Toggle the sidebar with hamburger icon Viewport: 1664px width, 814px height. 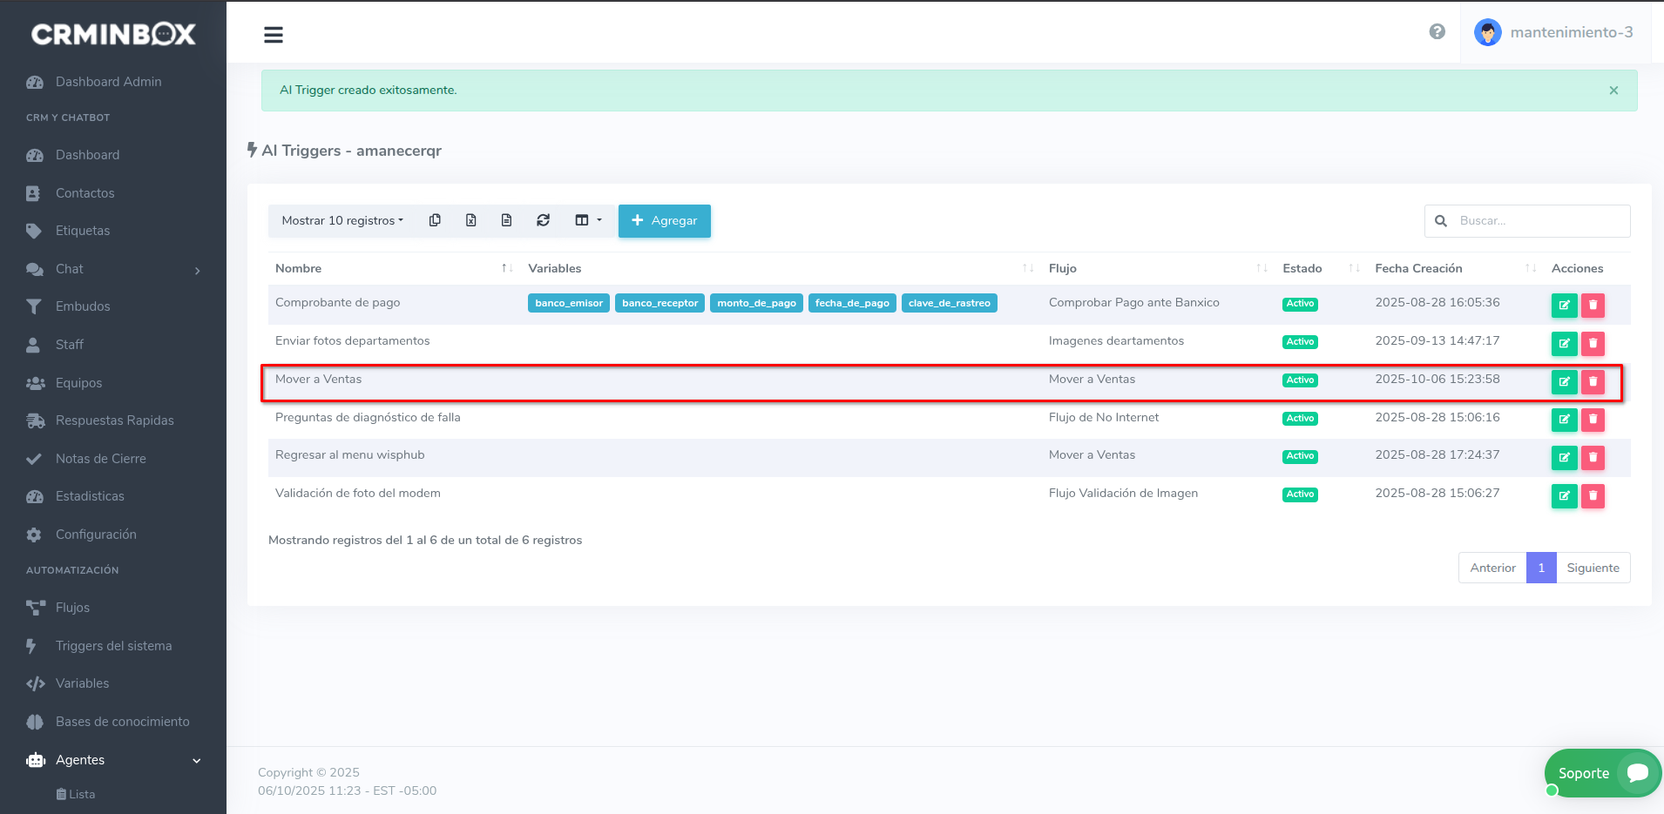pyautogui.click(x=274, y=35)
